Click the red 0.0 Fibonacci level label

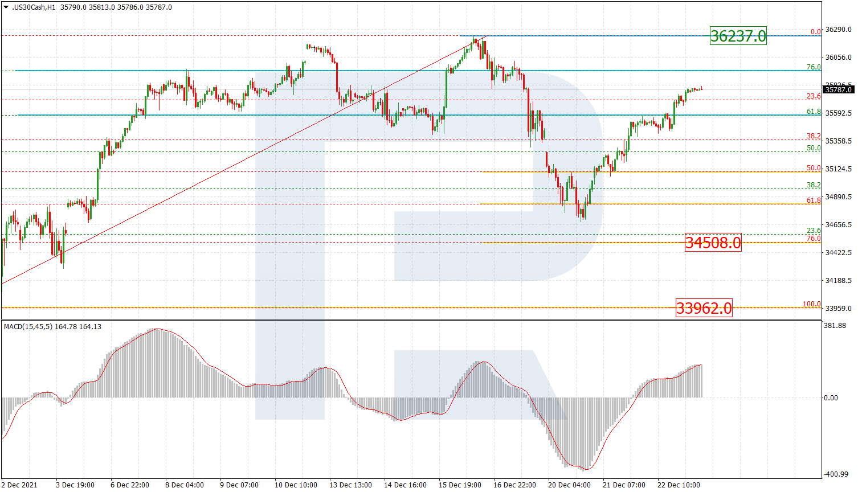pyautogui.click(x=815, y=32)
